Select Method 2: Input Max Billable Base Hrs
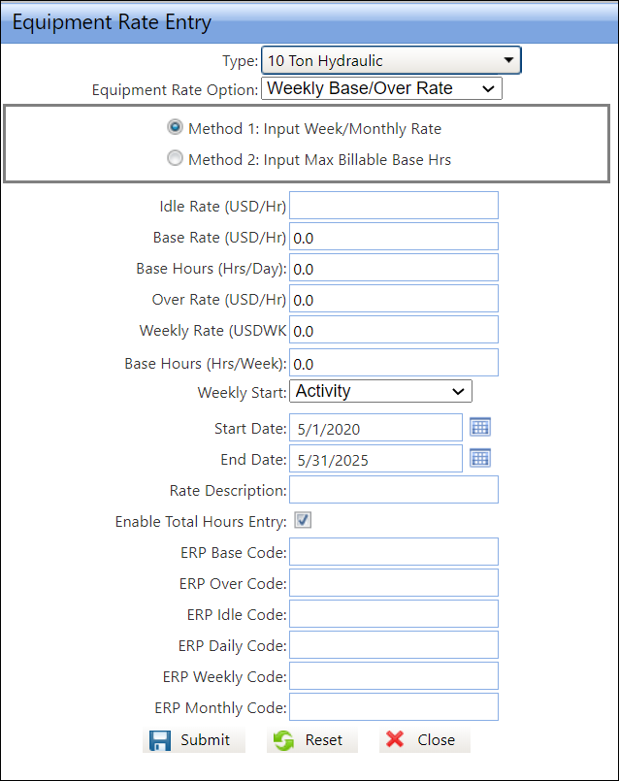619x781 pixels. click(x=175, y=158)
